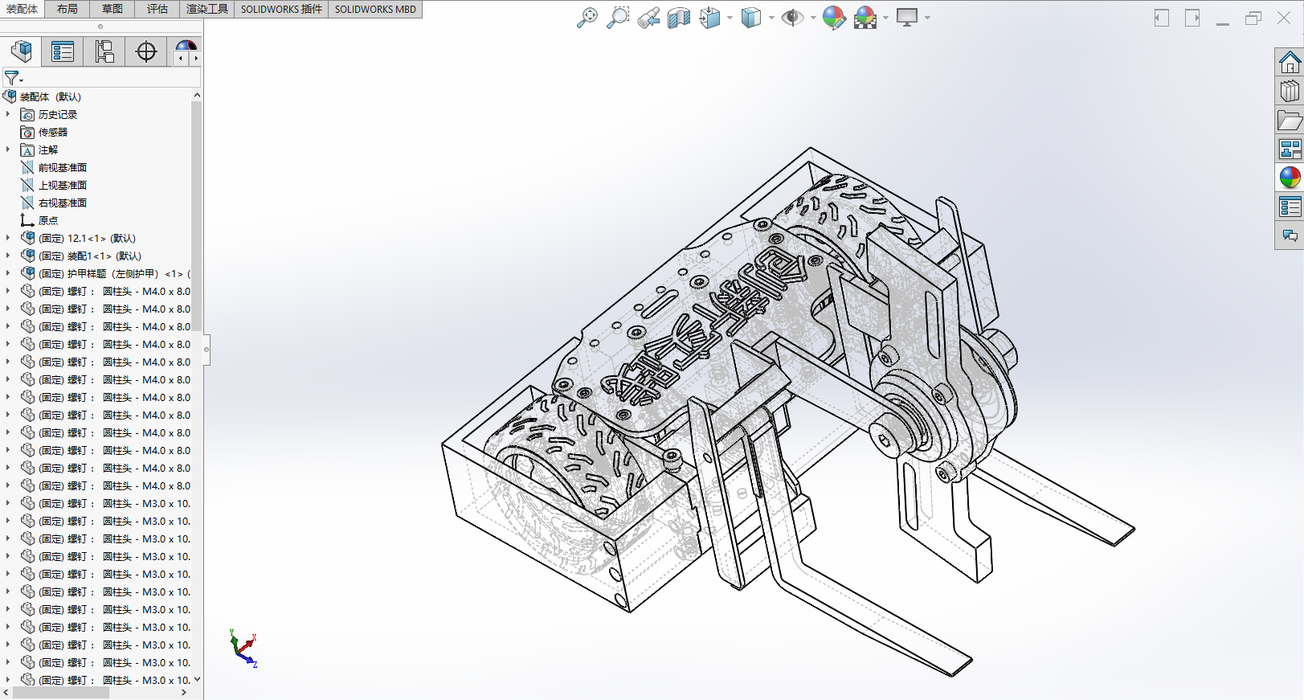Open the Hide/Show Items dropdown arrow

(813, 18)
